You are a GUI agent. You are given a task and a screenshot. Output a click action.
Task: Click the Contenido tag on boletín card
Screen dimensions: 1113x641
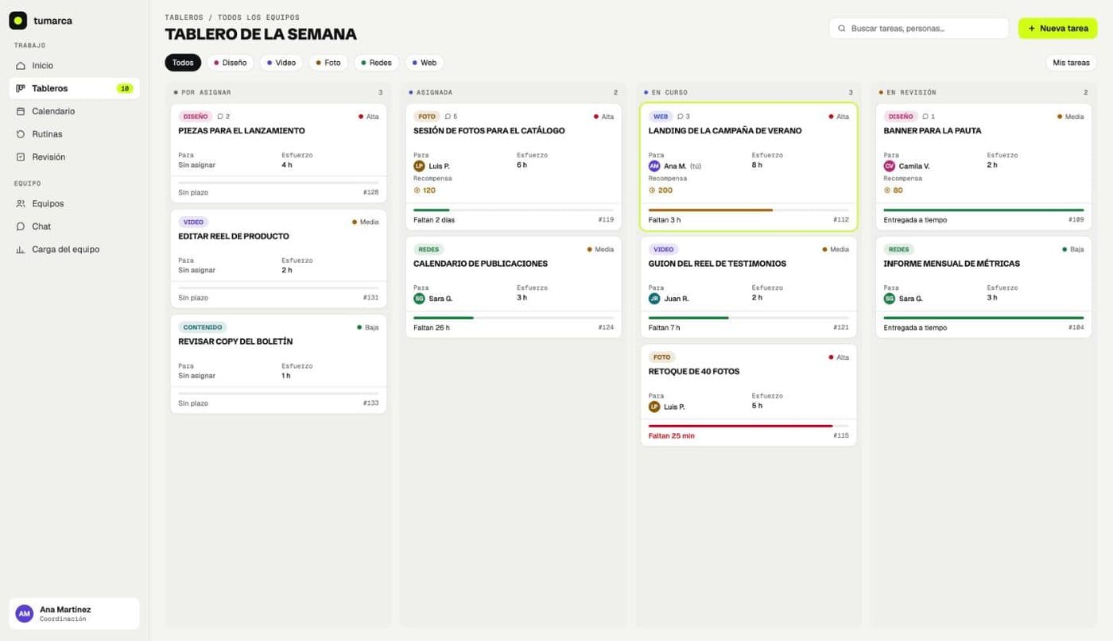tap(203, 327)
